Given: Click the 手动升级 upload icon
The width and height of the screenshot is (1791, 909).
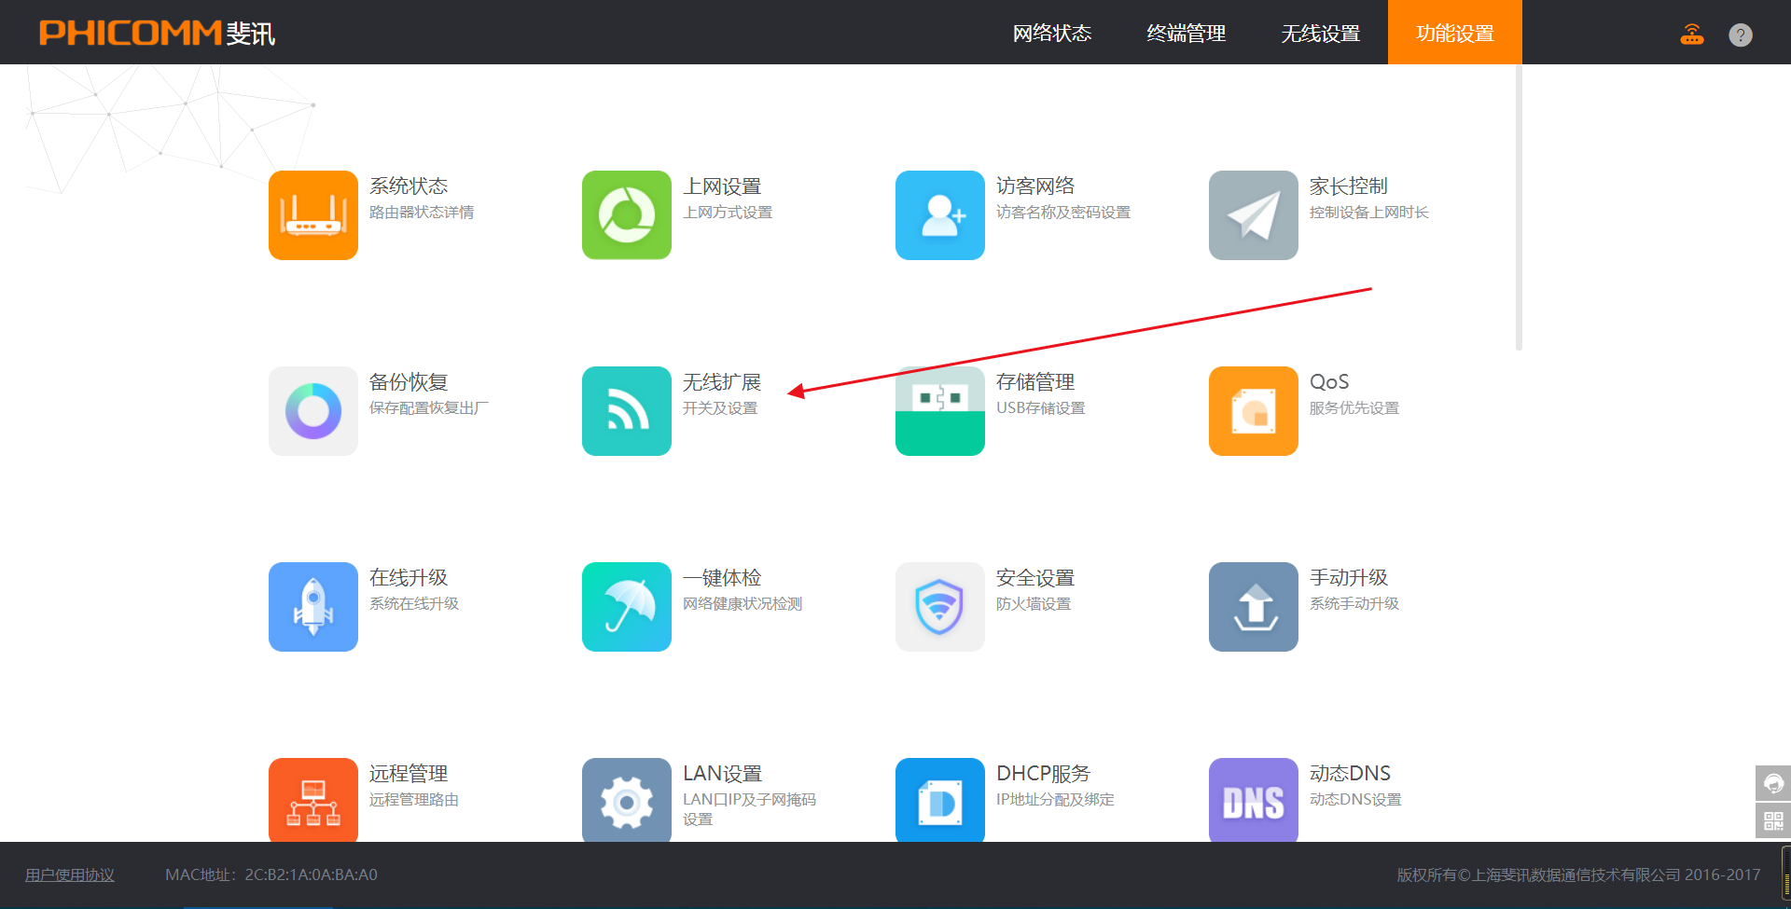Looking at the screenshot, I should (x=1254, y=607).
